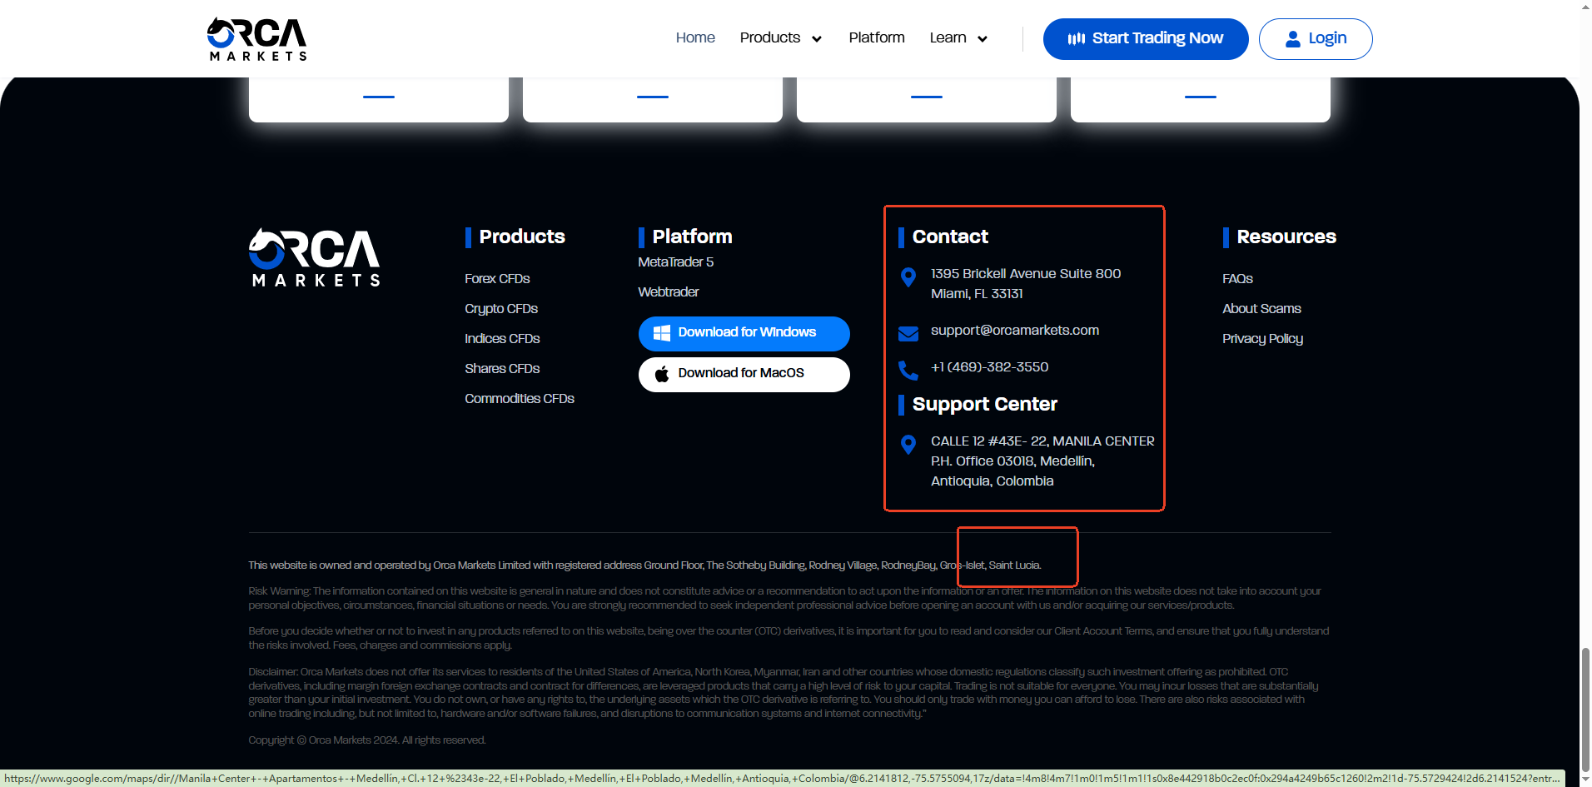The height and width of the screenshot is (787, 1592).
Task: Expand the Products dropdown arrow
Action: coord(817,39)
